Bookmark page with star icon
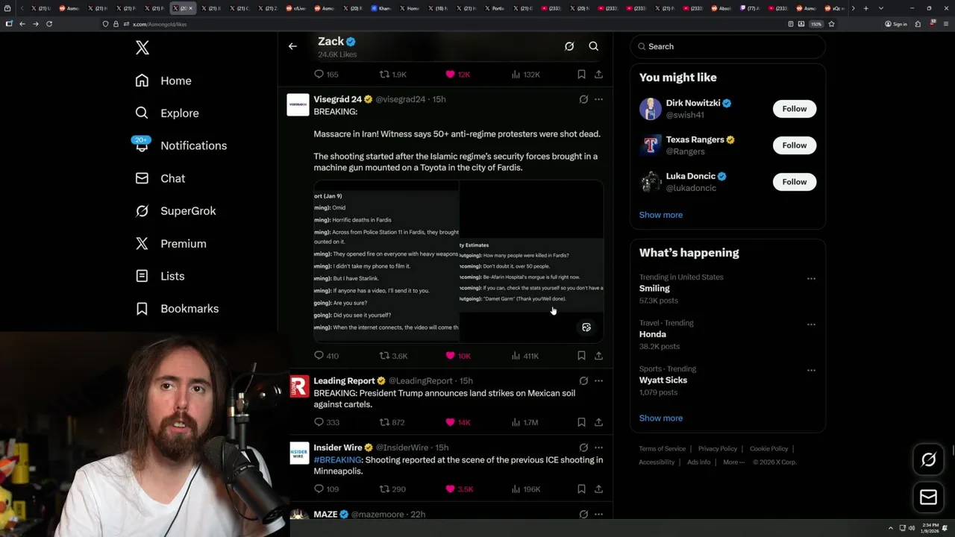 click(x=831, y=24)
